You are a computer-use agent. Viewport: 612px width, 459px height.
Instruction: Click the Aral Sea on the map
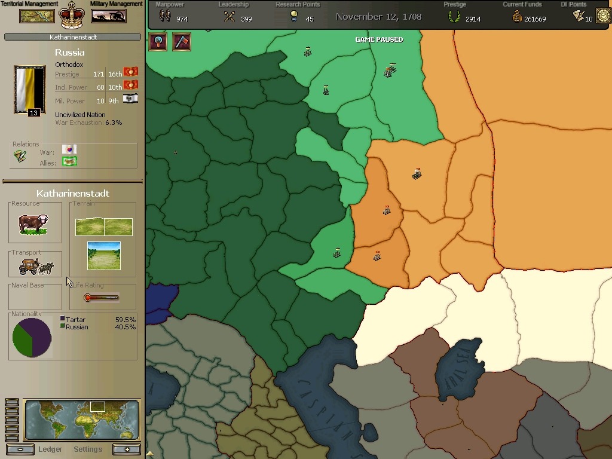[x=461, y=369]
